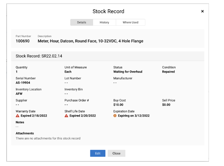Click the Unit of Measure value 'Each'
224x166 pixels.
68,72
